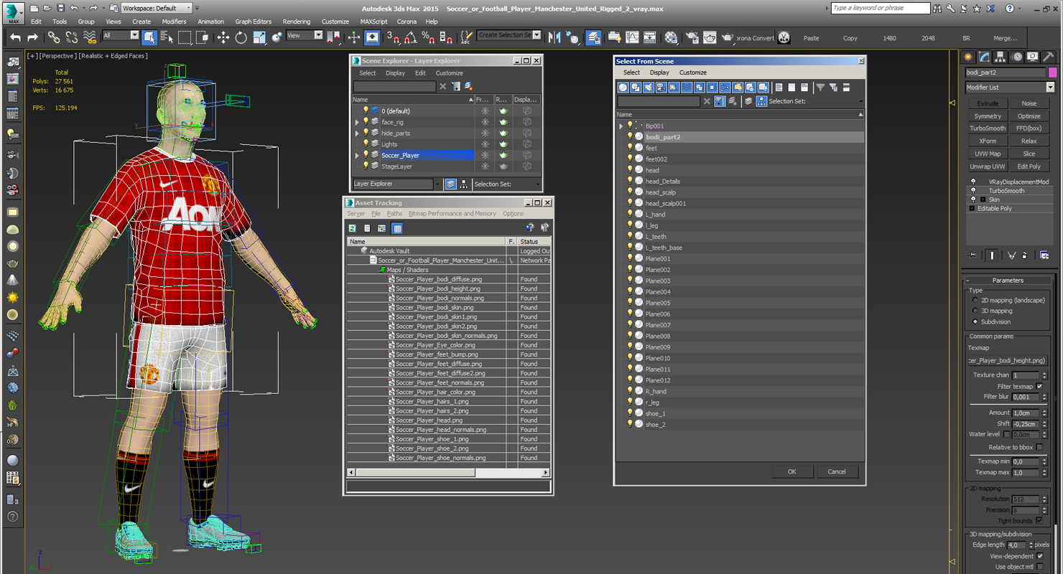The height and width of the screenshot is (574, 1063).
Task: Collapse the Parameters rollout
Action: pos(1008,281)
